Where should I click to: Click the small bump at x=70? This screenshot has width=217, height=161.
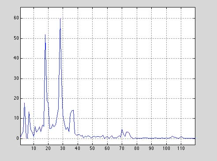pyautogui.click(x=122, y=129)
